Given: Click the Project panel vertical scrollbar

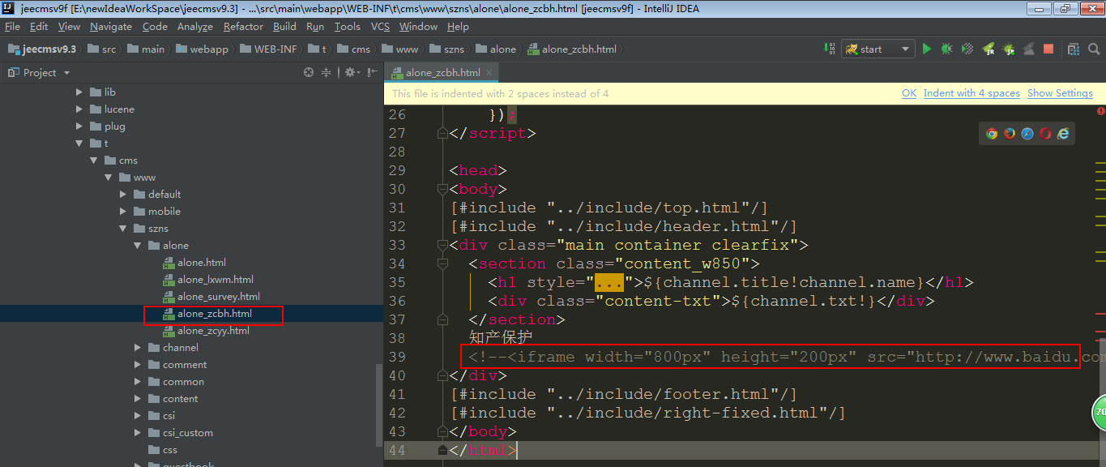Looking at the screenshot, I should click(379, 405).
